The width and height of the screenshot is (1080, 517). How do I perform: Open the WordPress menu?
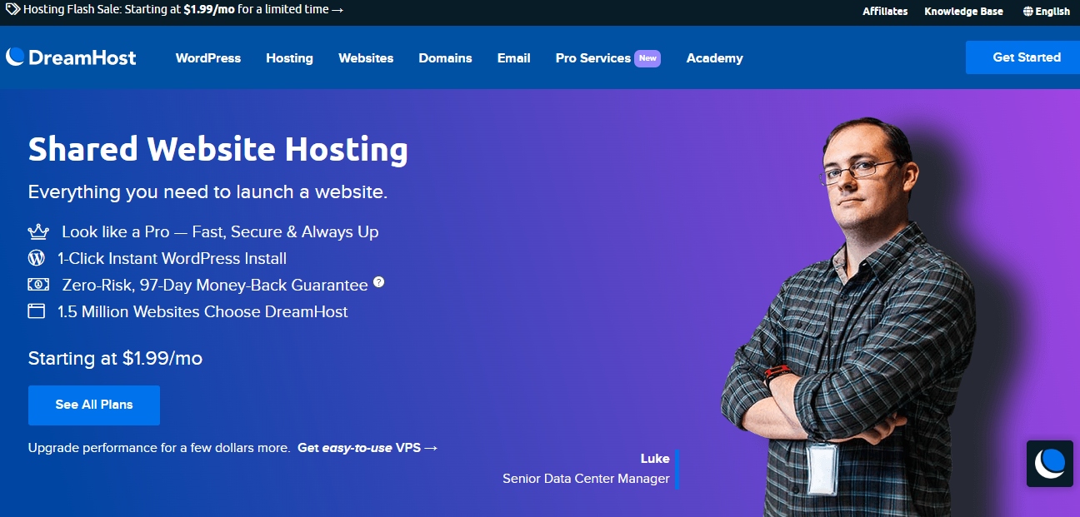point(208,58)
